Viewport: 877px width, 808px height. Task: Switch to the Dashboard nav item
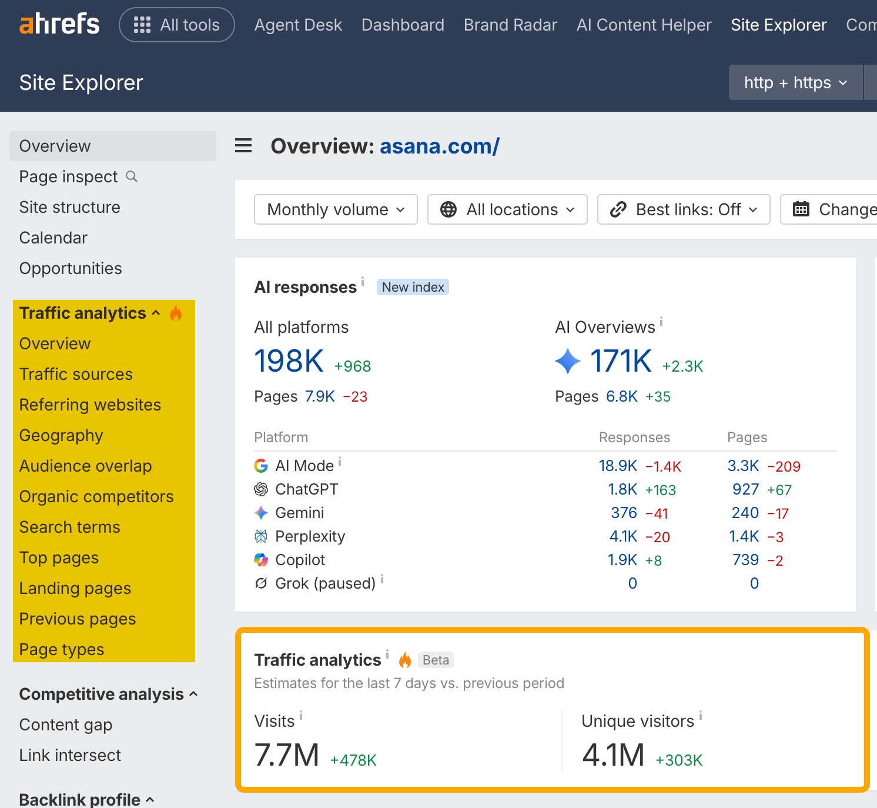pos(403,25)
